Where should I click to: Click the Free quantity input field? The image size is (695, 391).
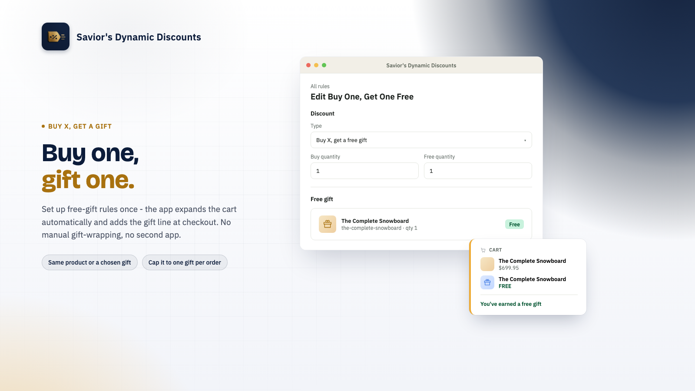(478, 171)
